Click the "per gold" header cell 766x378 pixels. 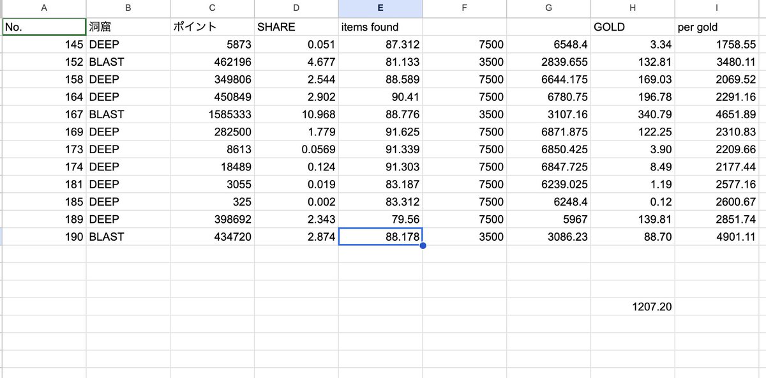[716, 27]
